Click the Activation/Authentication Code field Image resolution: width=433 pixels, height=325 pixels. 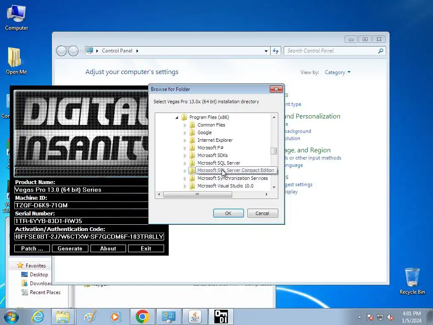pos(89,237)
